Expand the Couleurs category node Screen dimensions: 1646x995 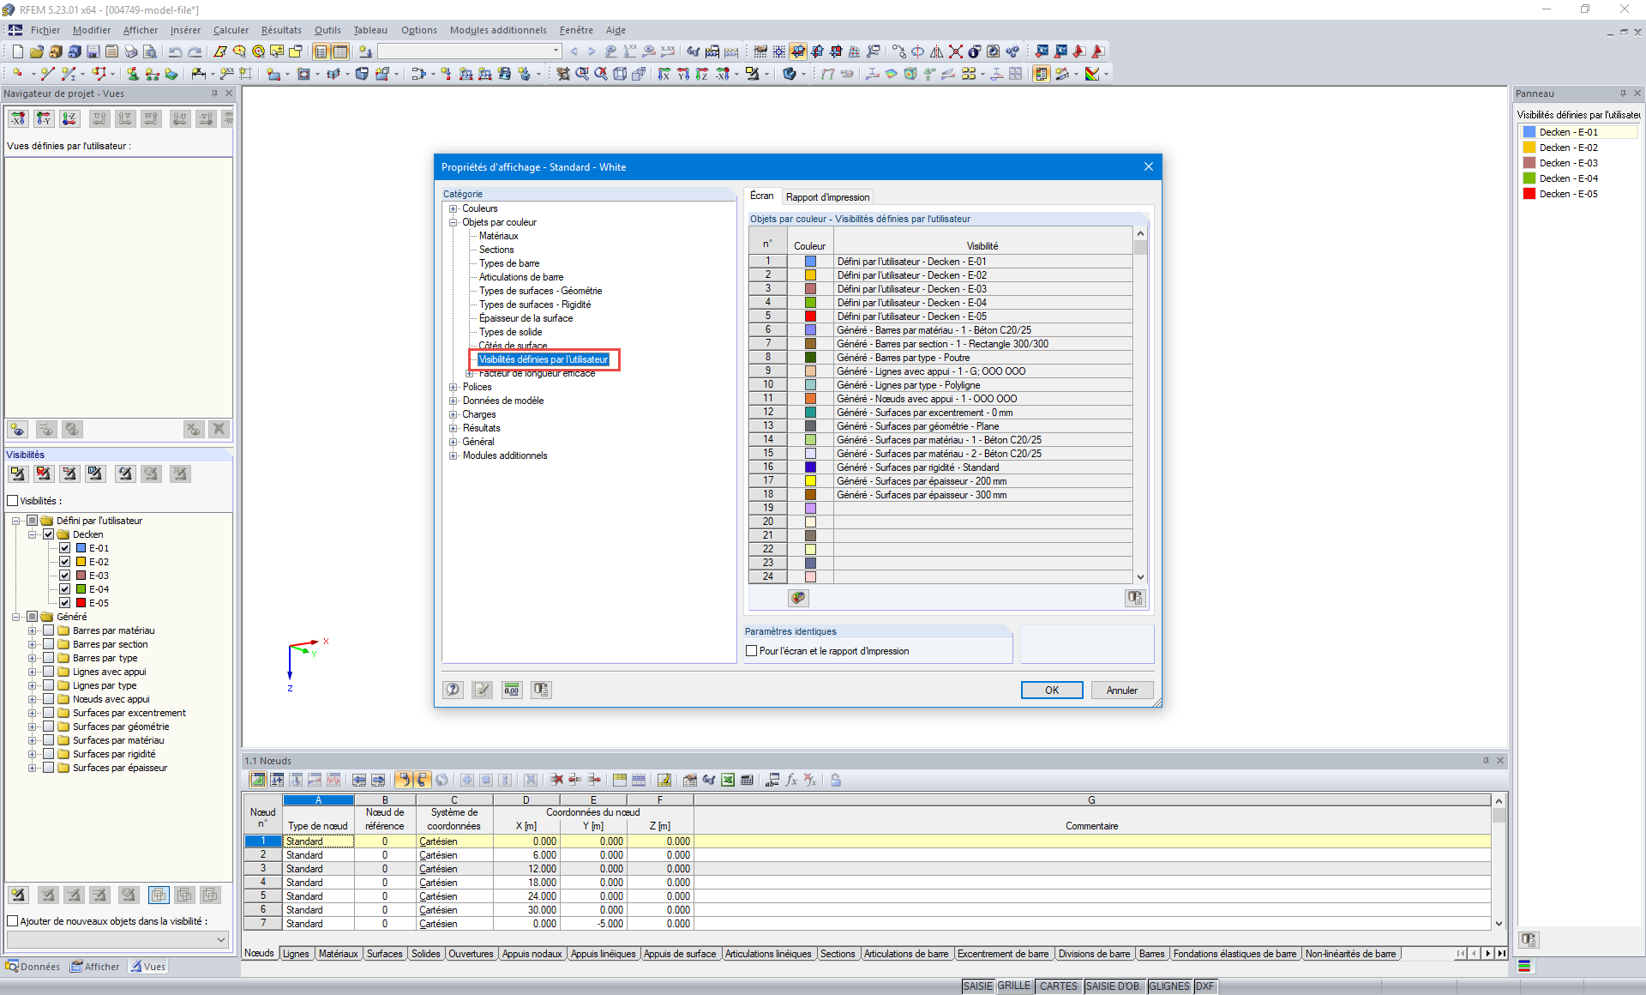(x=454, y=208)
